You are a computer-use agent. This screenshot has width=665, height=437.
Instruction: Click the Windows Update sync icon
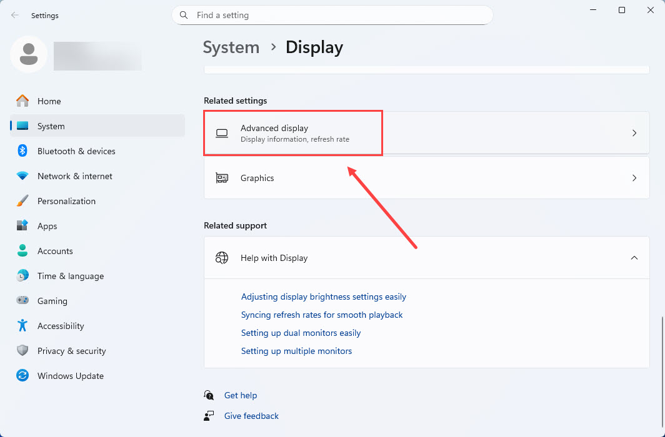click(x=22, y=376)
